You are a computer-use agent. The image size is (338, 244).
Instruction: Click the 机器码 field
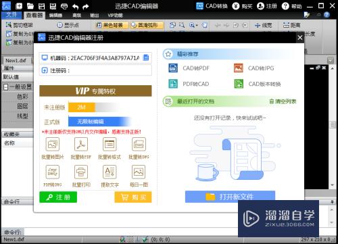tap(95, 58)
